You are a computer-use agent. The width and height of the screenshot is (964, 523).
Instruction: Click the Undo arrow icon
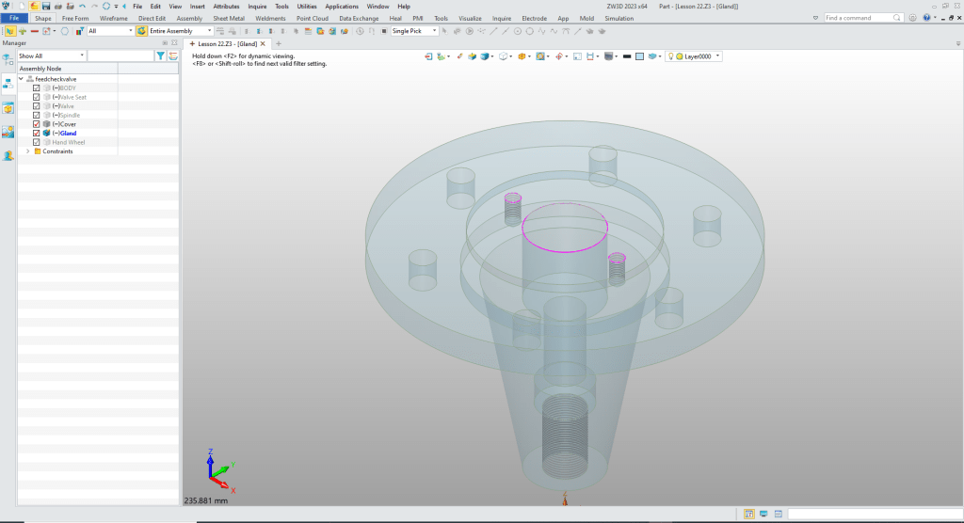(x=82, y=6)
